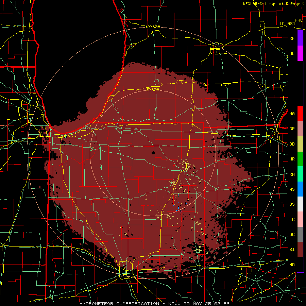Viewport: 306px width, 306px height.
Task: Click the GC legend label
Action: 292,235
